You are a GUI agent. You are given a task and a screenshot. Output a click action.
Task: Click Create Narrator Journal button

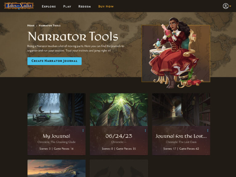[54, 61]
